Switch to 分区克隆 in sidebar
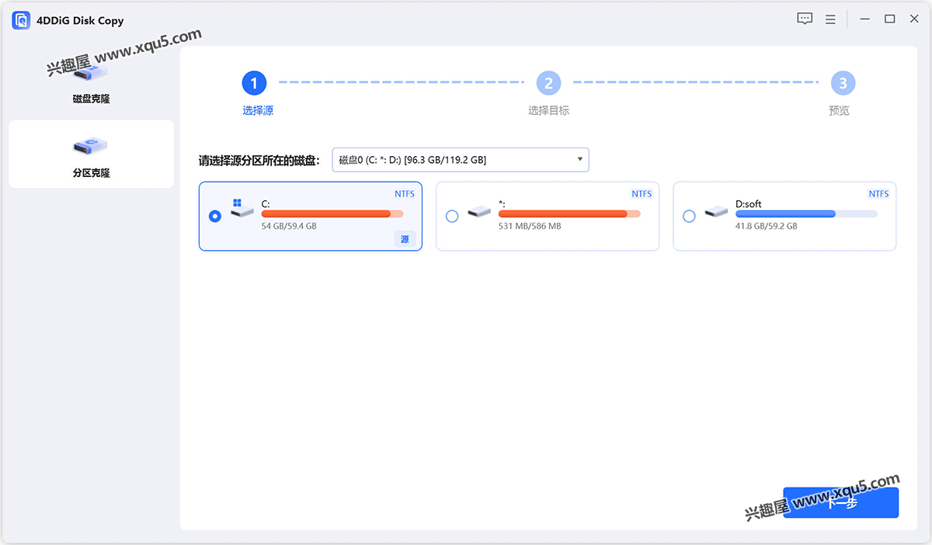 [x=91, y=154]
